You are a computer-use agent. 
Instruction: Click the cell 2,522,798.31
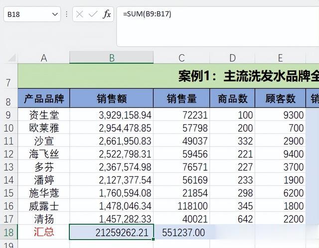(112, 153)
